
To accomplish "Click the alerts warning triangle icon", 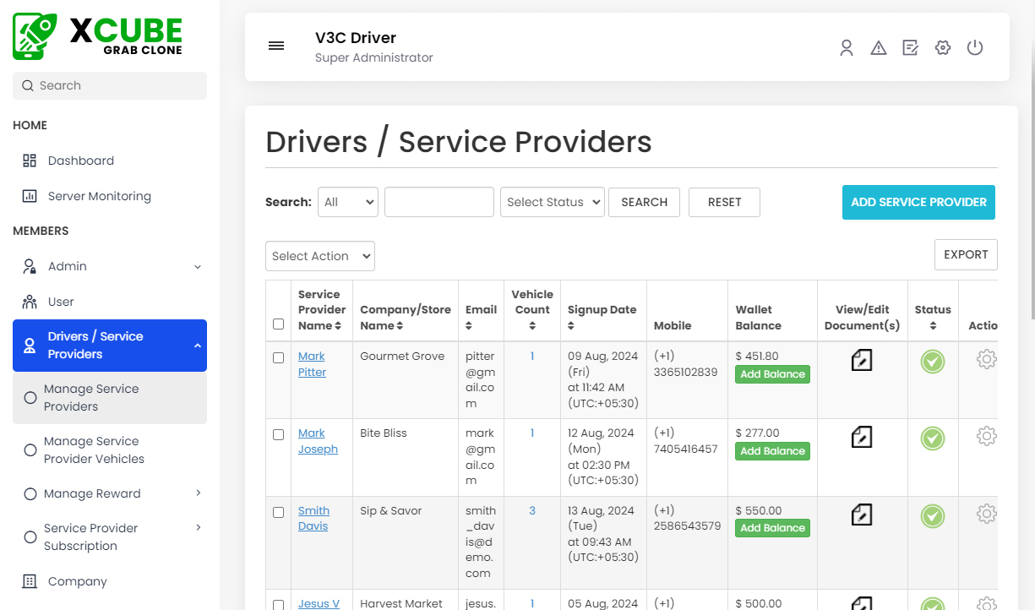I will (878, 47).
